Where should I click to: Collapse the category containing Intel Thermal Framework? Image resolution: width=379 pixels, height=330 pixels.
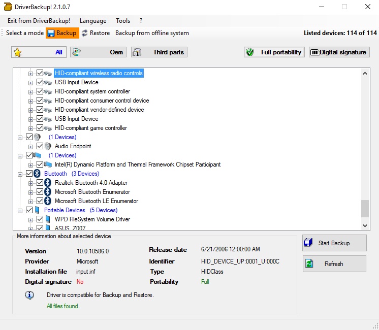click(x=20, y=156)
